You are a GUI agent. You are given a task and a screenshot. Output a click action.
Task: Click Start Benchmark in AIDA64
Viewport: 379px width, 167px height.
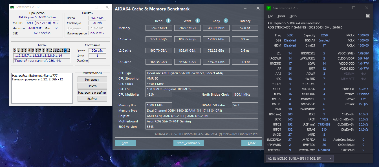tap(188, 143)
